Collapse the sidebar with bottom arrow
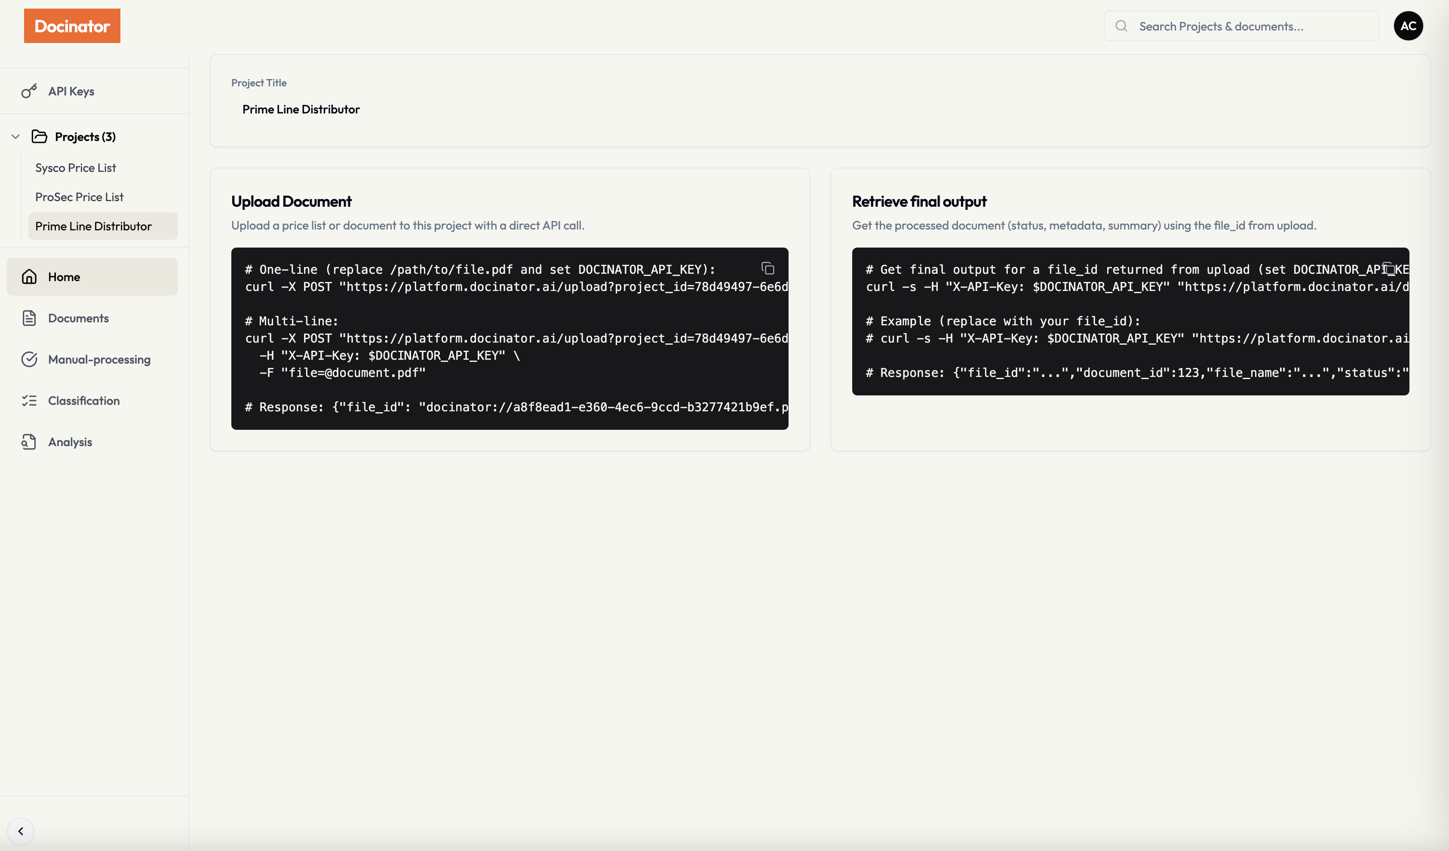The width and height of the screenshot is (1449, 851). click(21, 831)
